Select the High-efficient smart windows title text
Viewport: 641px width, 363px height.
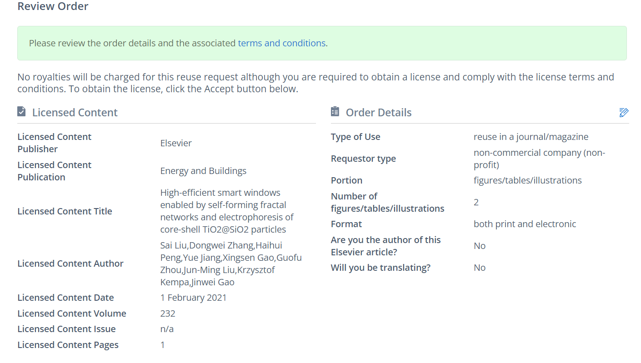click(x=227, y=211)
